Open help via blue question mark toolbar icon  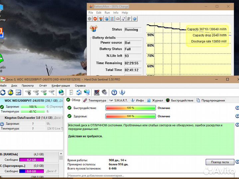[114, 92]
